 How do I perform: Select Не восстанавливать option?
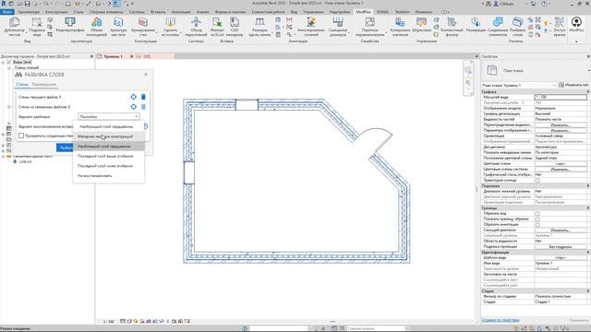point(109,176)
